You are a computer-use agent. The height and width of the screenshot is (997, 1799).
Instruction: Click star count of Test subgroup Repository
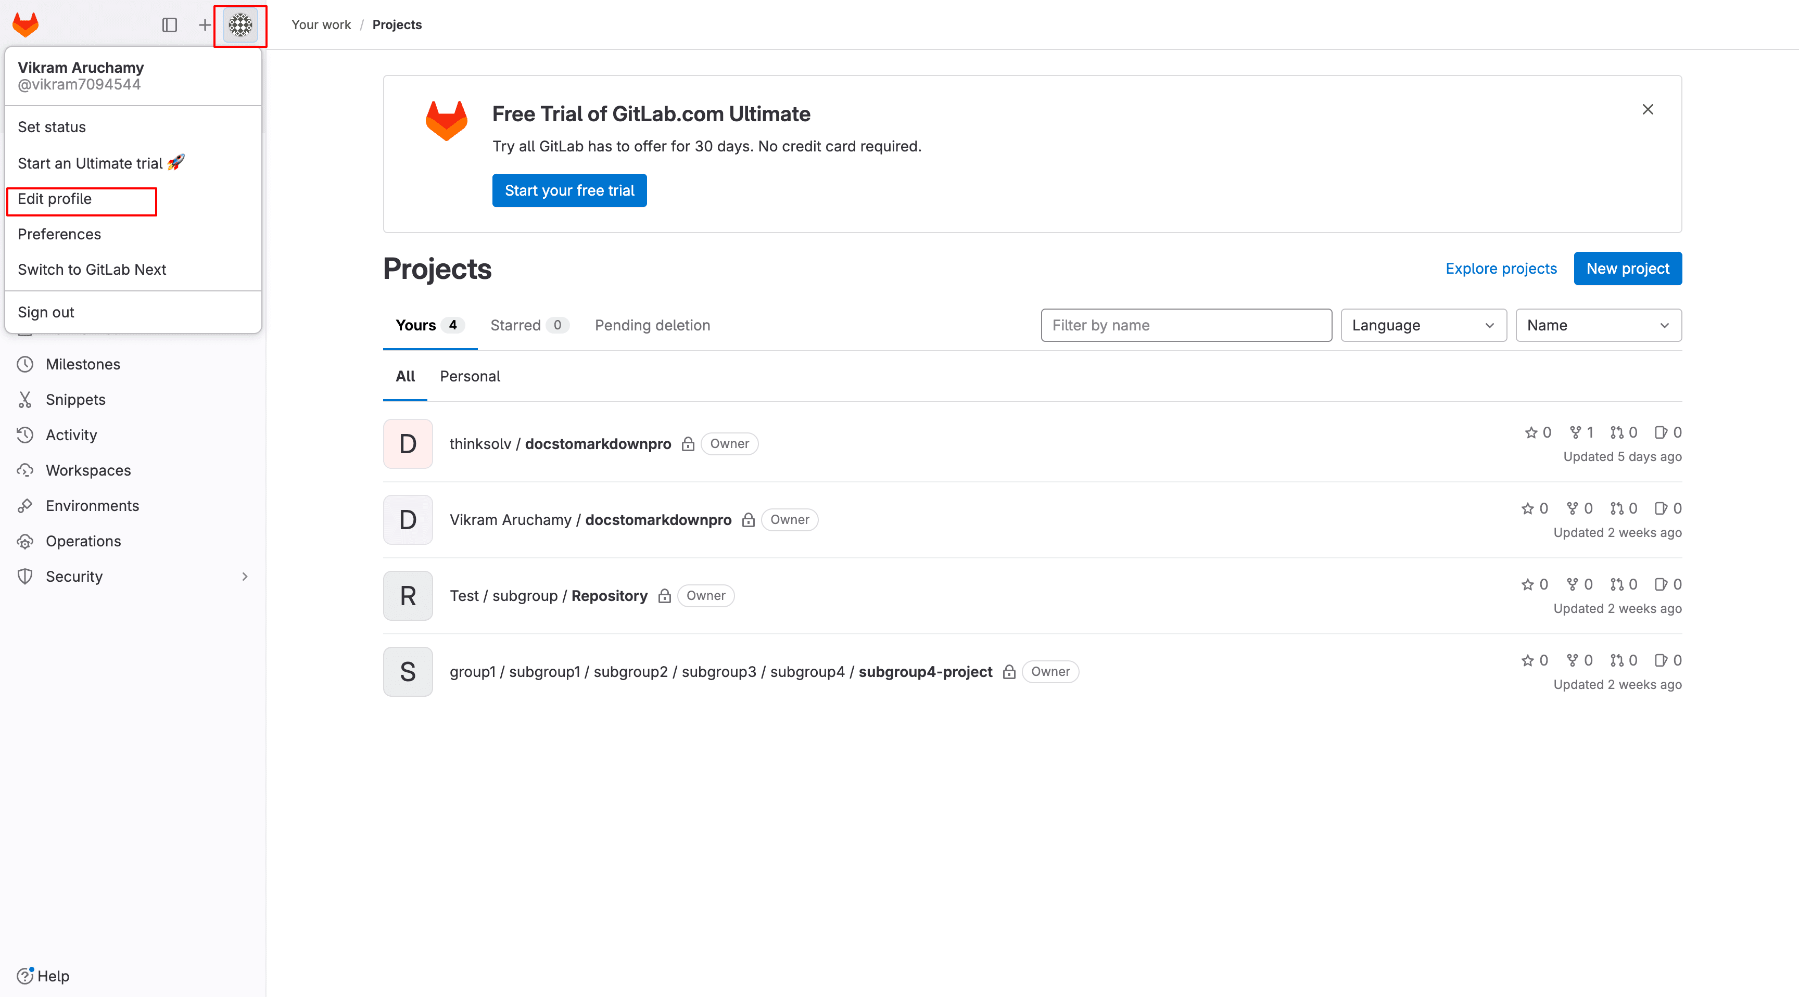pos(1535,585)
